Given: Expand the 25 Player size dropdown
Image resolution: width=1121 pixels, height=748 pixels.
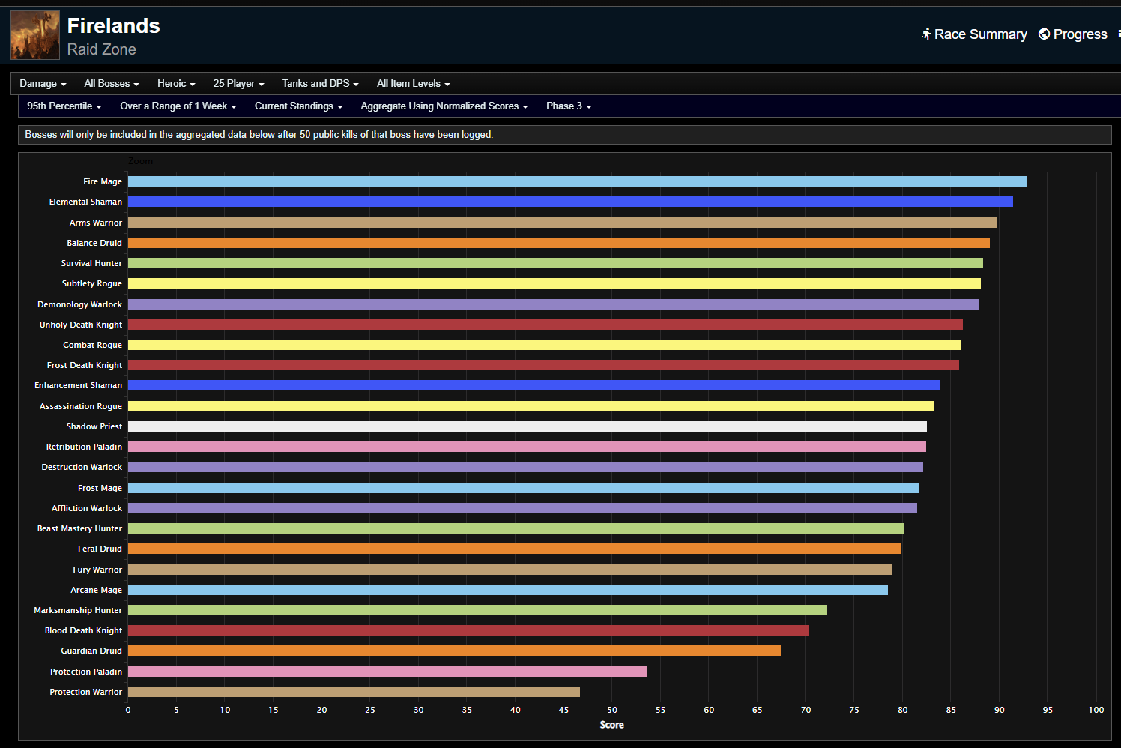Looking at the screenshot, I should point(238,84).
